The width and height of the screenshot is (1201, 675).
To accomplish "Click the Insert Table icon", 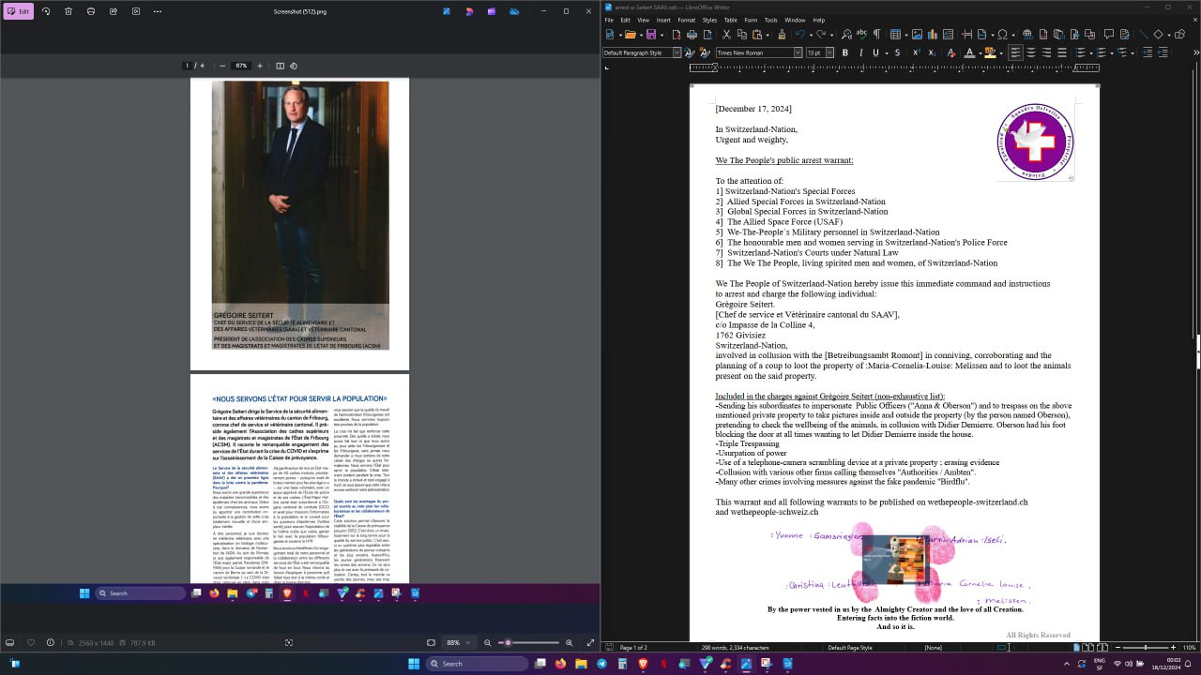I will click(x=895, y=35).
